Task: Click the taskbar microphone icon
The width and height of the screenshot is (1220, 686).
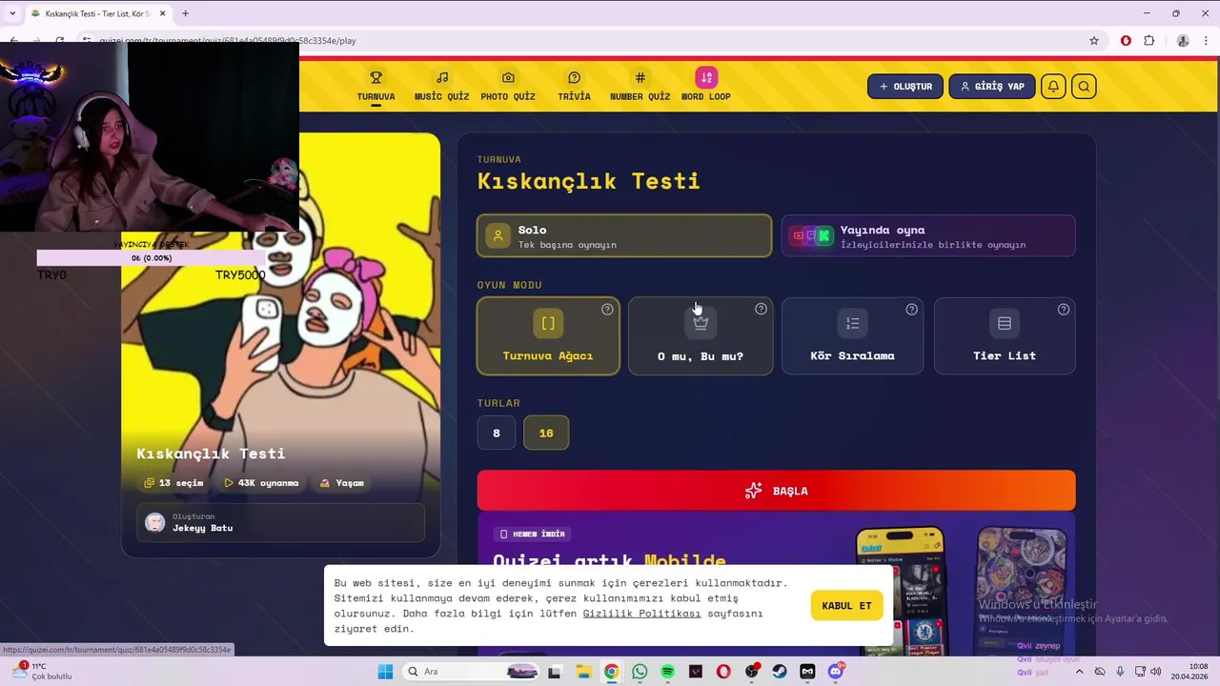Action: tap(1120, 672)
